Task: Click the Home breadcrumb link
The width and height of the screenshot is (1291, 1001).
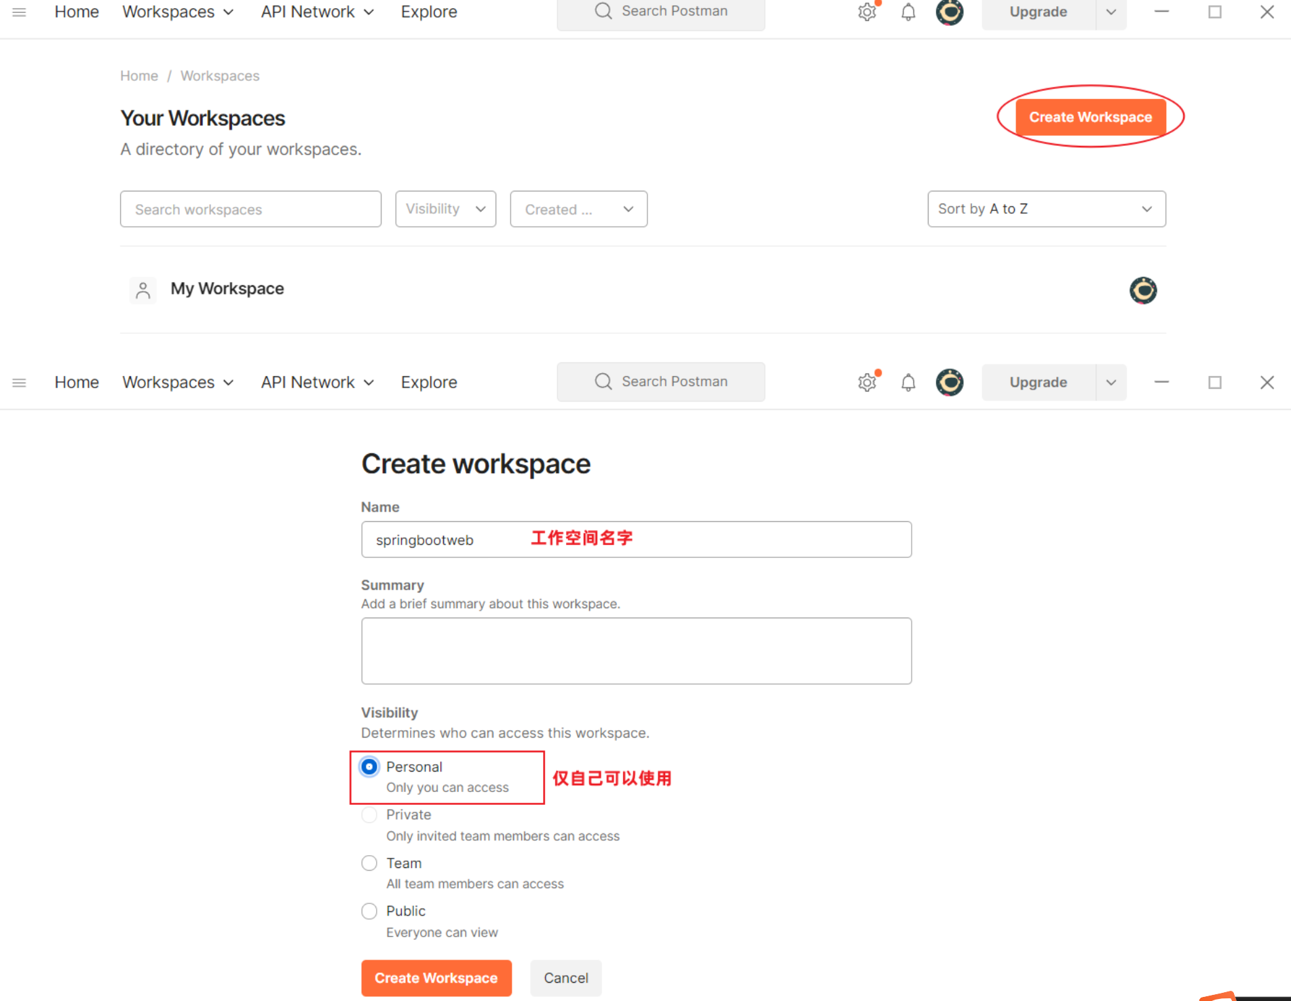Action: click(139, 76)
